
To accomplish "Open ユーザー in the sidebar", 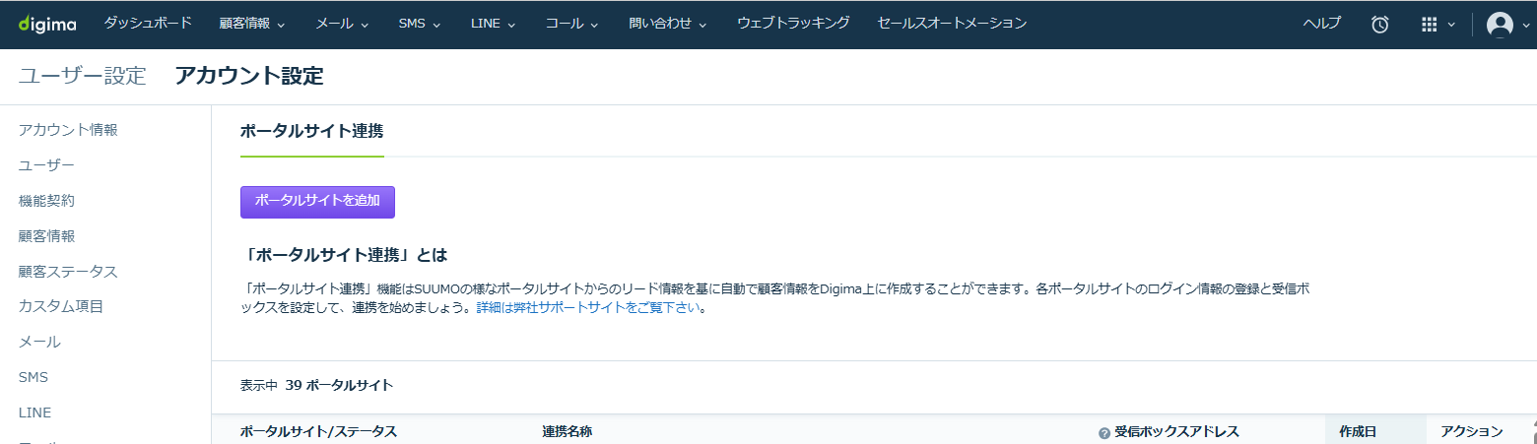I will (x=46, y=165).
